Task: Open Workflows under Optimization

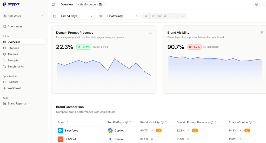Action: [23, 88]
